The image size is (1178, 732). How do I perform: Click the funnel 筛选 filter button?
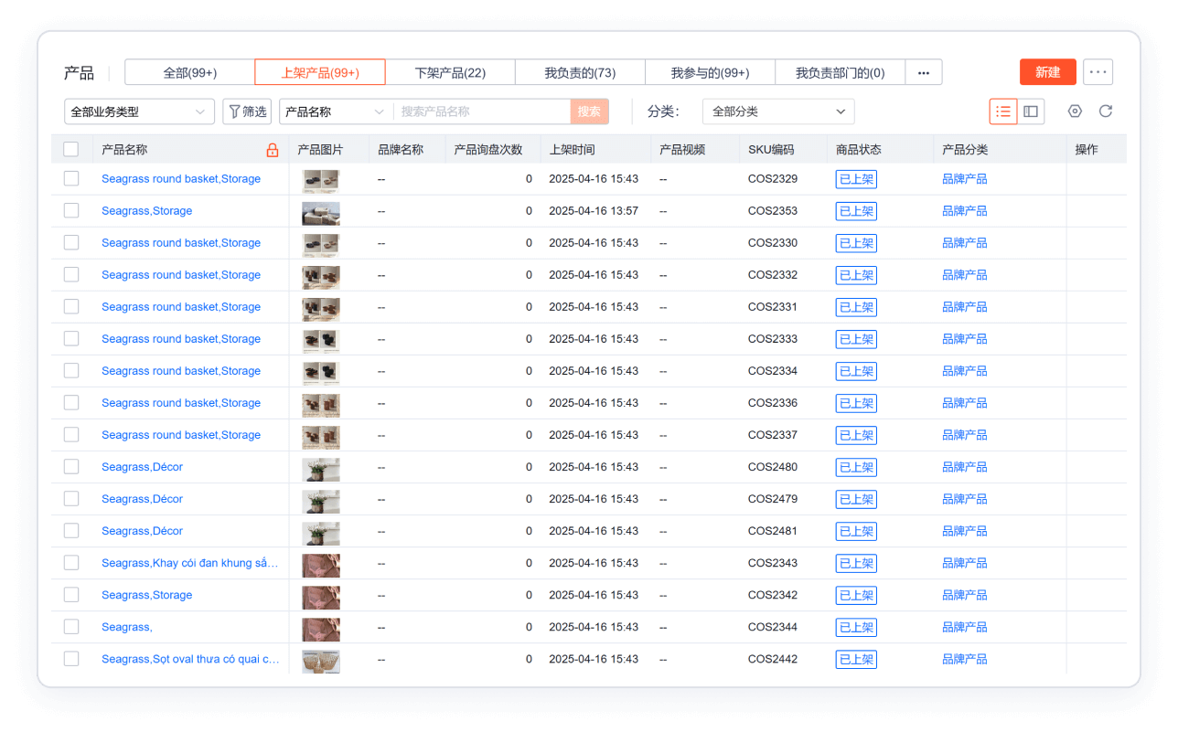(247, 111)
